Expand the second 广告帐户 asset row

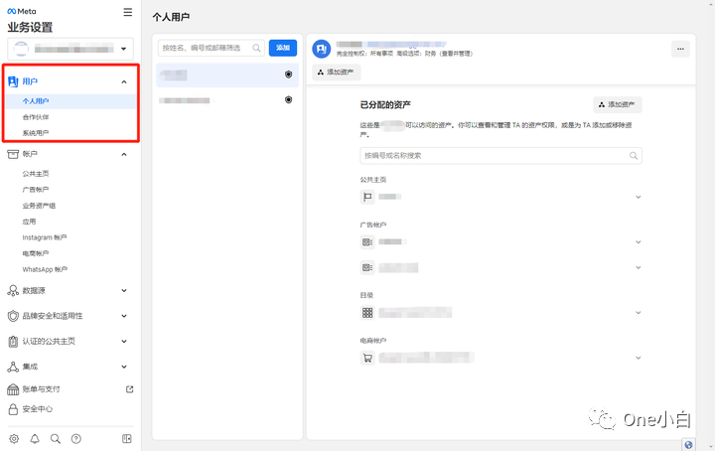click(x=638, y=267)
